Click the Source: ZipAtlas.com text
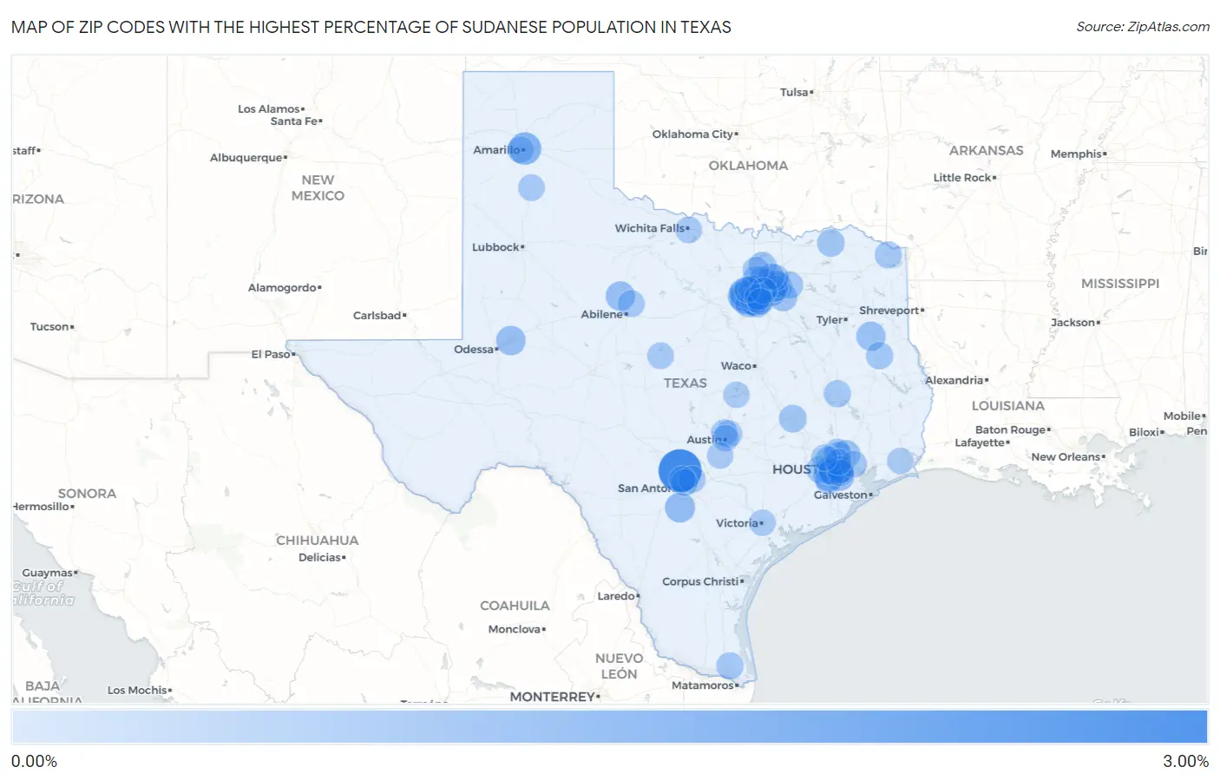 click(x=1143, y=27)
